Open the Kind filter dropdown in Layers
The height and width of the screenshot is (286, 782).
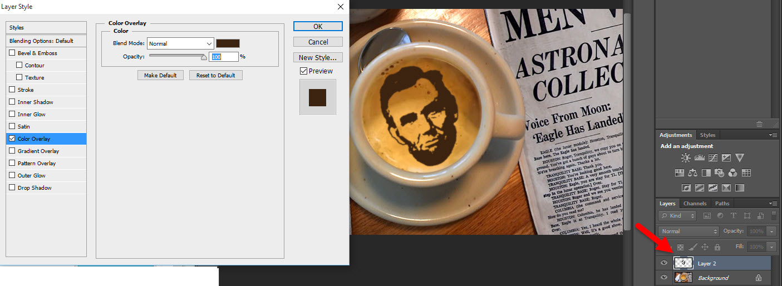tap(677, 215)
